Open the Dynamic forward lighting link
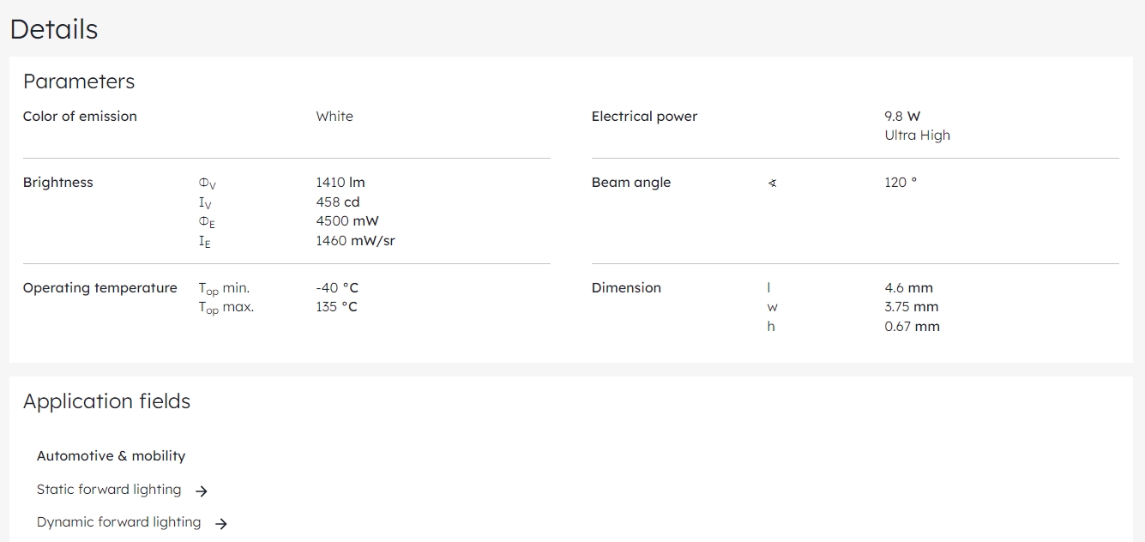The image size is (1145, 542). [118, 522]
